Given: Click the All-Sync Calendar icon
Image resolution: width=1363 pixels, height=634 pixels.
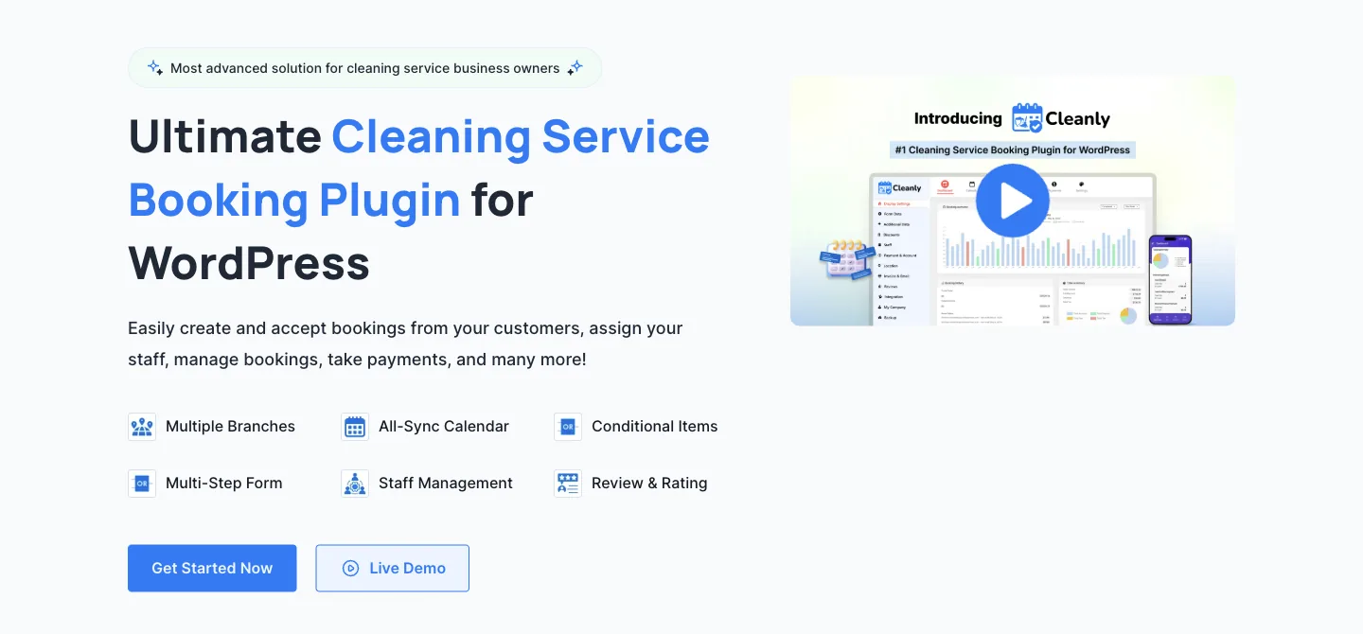Looking at the screenshot, I should 355,427.
